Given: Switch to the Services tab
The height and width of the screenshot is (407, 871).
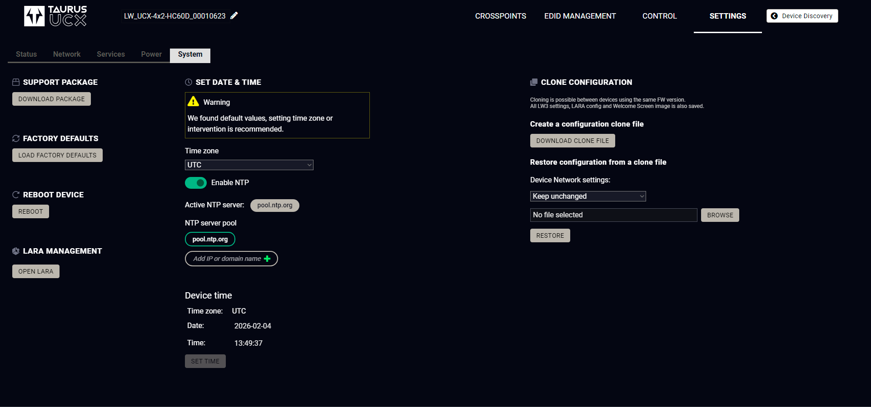Looking at the screenshot, I should 111,54.
